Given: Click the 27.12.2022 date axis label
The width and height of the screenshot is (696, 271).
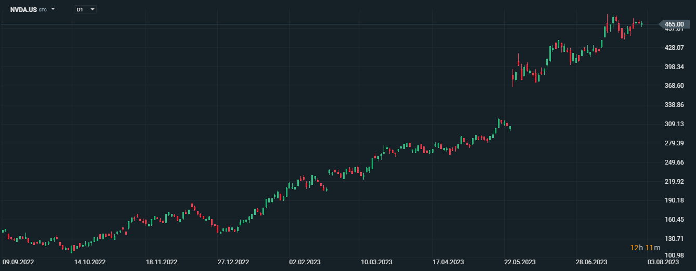Looking at the screenshot, I should point(233,262).
